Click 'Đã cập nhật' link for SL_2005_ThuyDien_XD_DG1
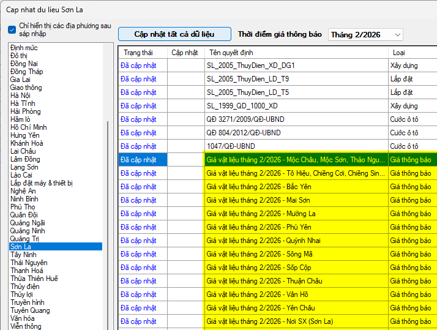Viewport: 437px width, 330px height. pos(138,66)
